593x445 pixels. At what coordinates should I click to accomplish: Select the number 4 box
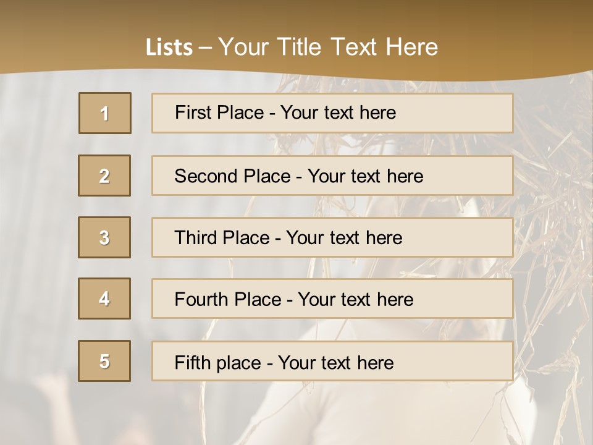click(104, 299)
